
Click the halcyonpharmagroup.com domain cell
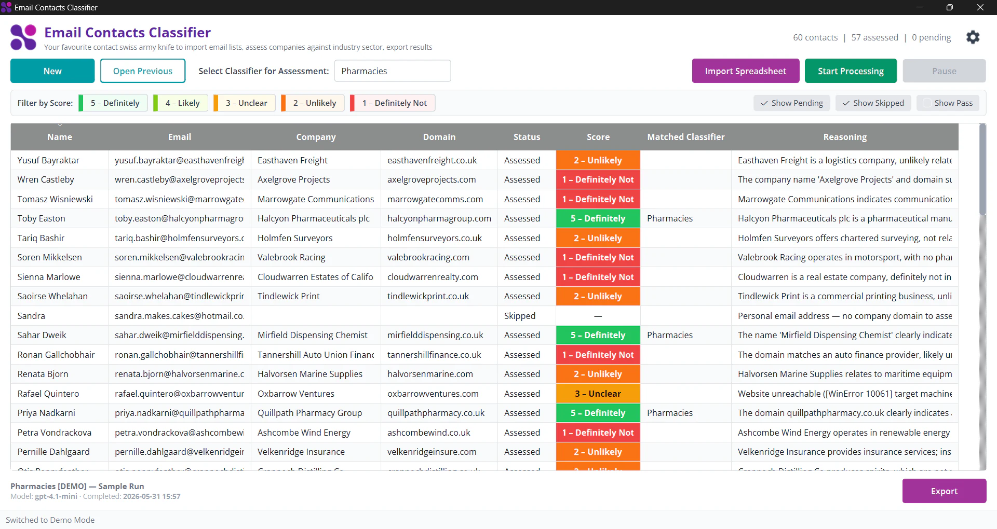click(x=439, y=218)
